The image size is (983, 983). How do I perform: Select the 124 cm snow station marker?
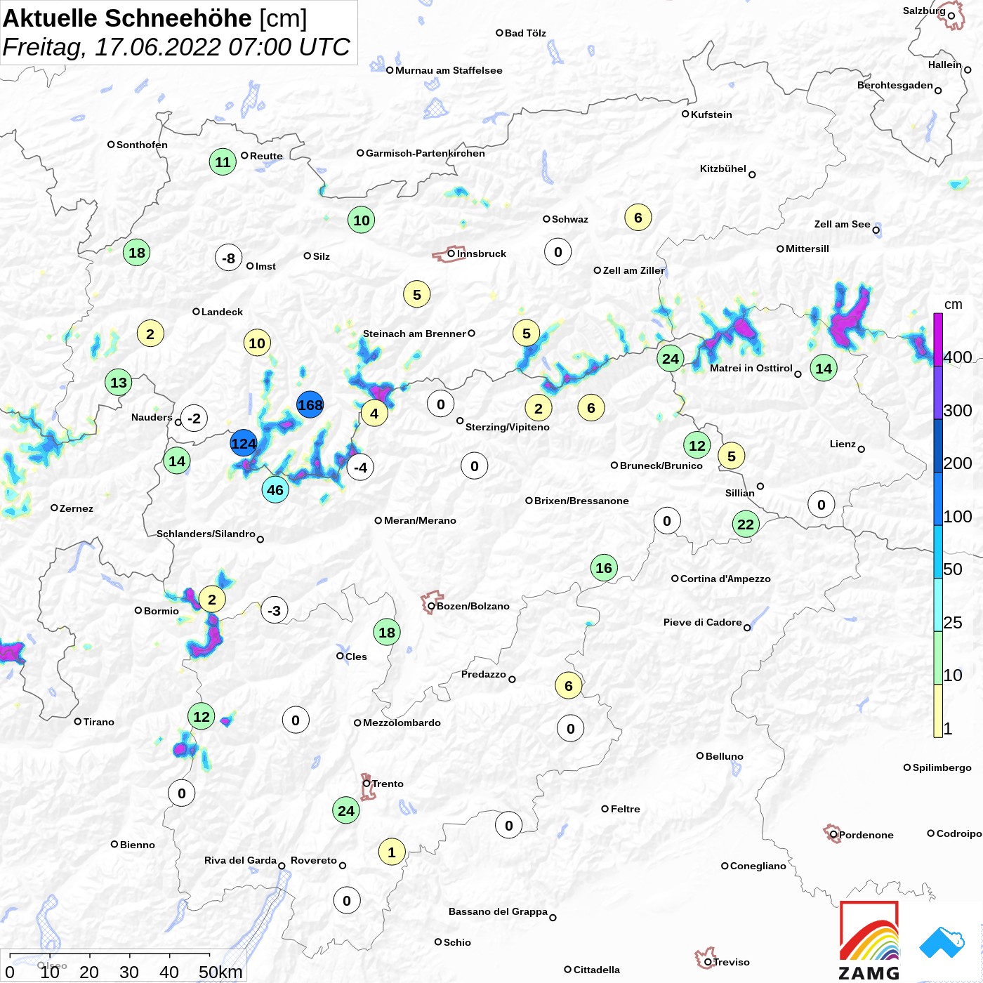pyautogui.click(x=244, y=444)
